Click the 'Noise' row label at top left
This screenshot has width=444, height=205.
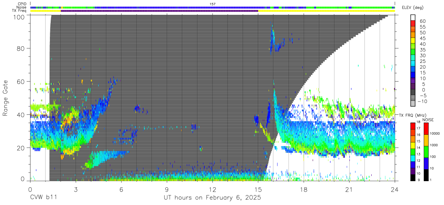tap(22, 7)
